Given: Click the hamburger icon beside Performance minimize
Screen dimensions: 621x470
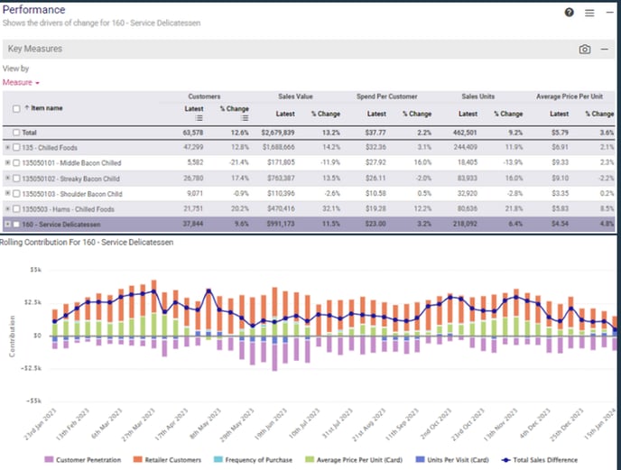Looking at the screenshot, I should [x=589, y=13].
